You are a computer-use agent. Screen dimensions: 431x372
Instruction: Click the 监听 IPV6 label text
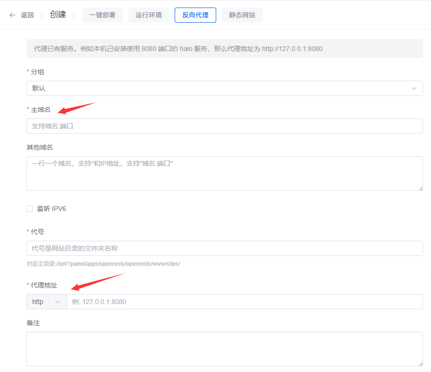51,209
